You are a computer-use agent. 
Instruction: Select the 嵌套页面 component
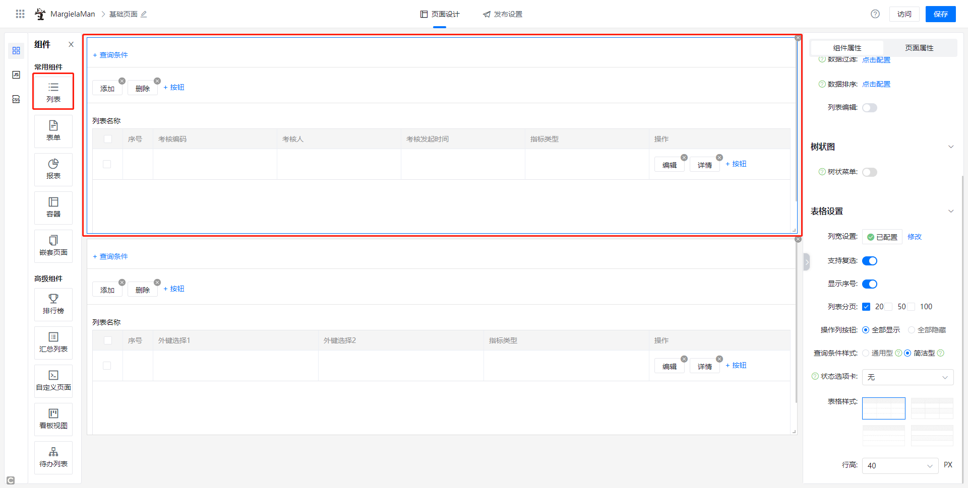[x=53, y=246]
